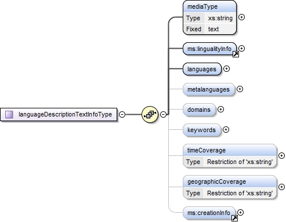The image size is (286, 222).
Task: Expand the metalanguages element
Action: point(240,89)
